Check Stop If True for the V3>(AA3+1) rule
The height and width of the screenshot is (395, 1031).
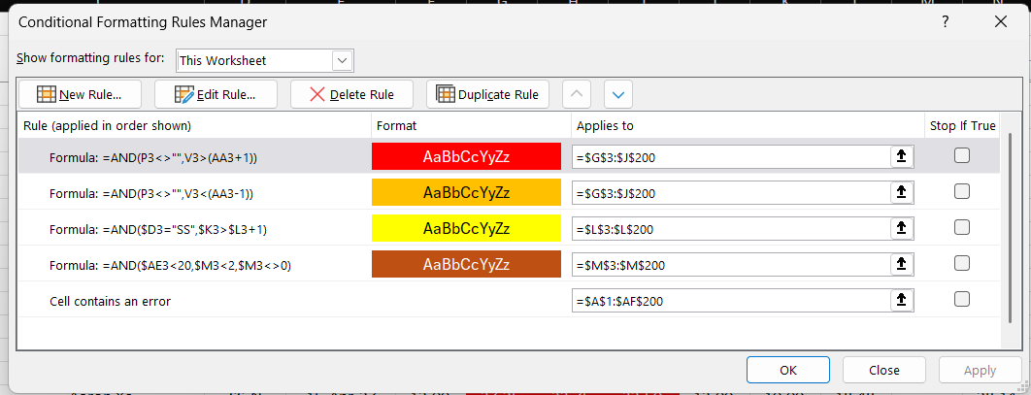[x=962, y=155]
